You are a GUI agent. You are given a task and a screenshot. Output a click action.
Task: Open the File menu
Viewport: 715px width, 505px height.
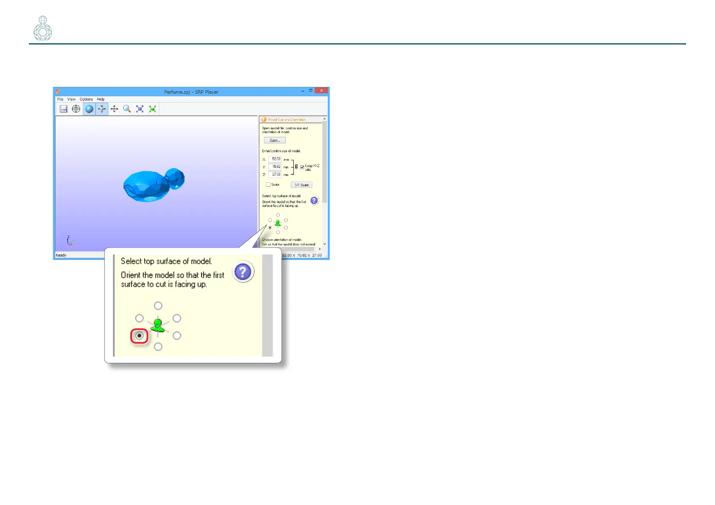tap(60, 99)
